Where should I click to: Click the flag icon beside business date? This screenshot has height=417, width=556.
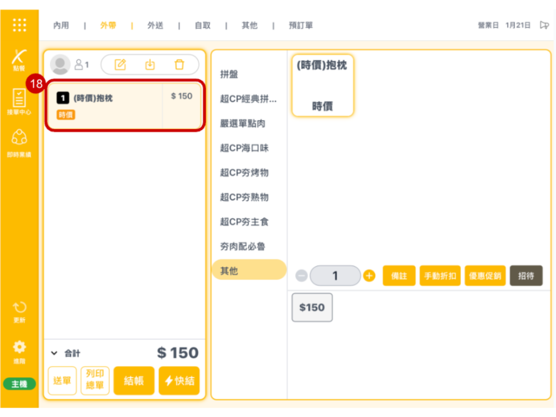(x=544, y=25)
